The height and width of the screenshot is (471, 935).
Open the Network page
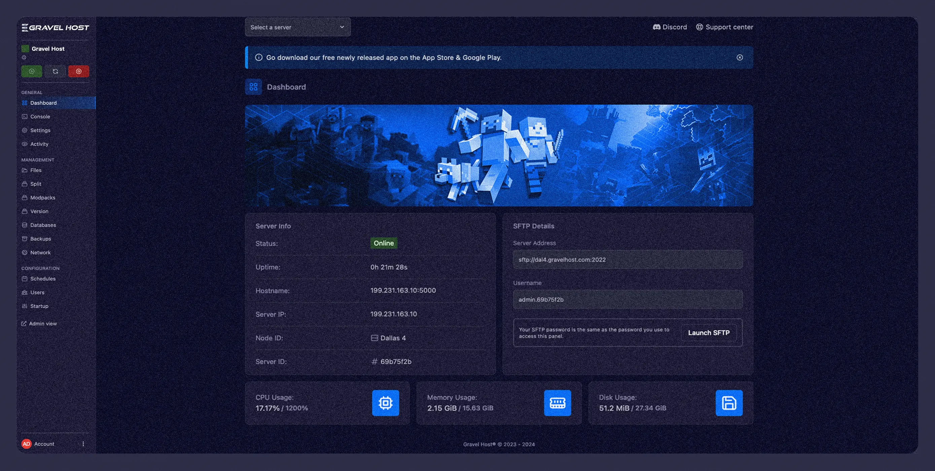tap(56, 253)
